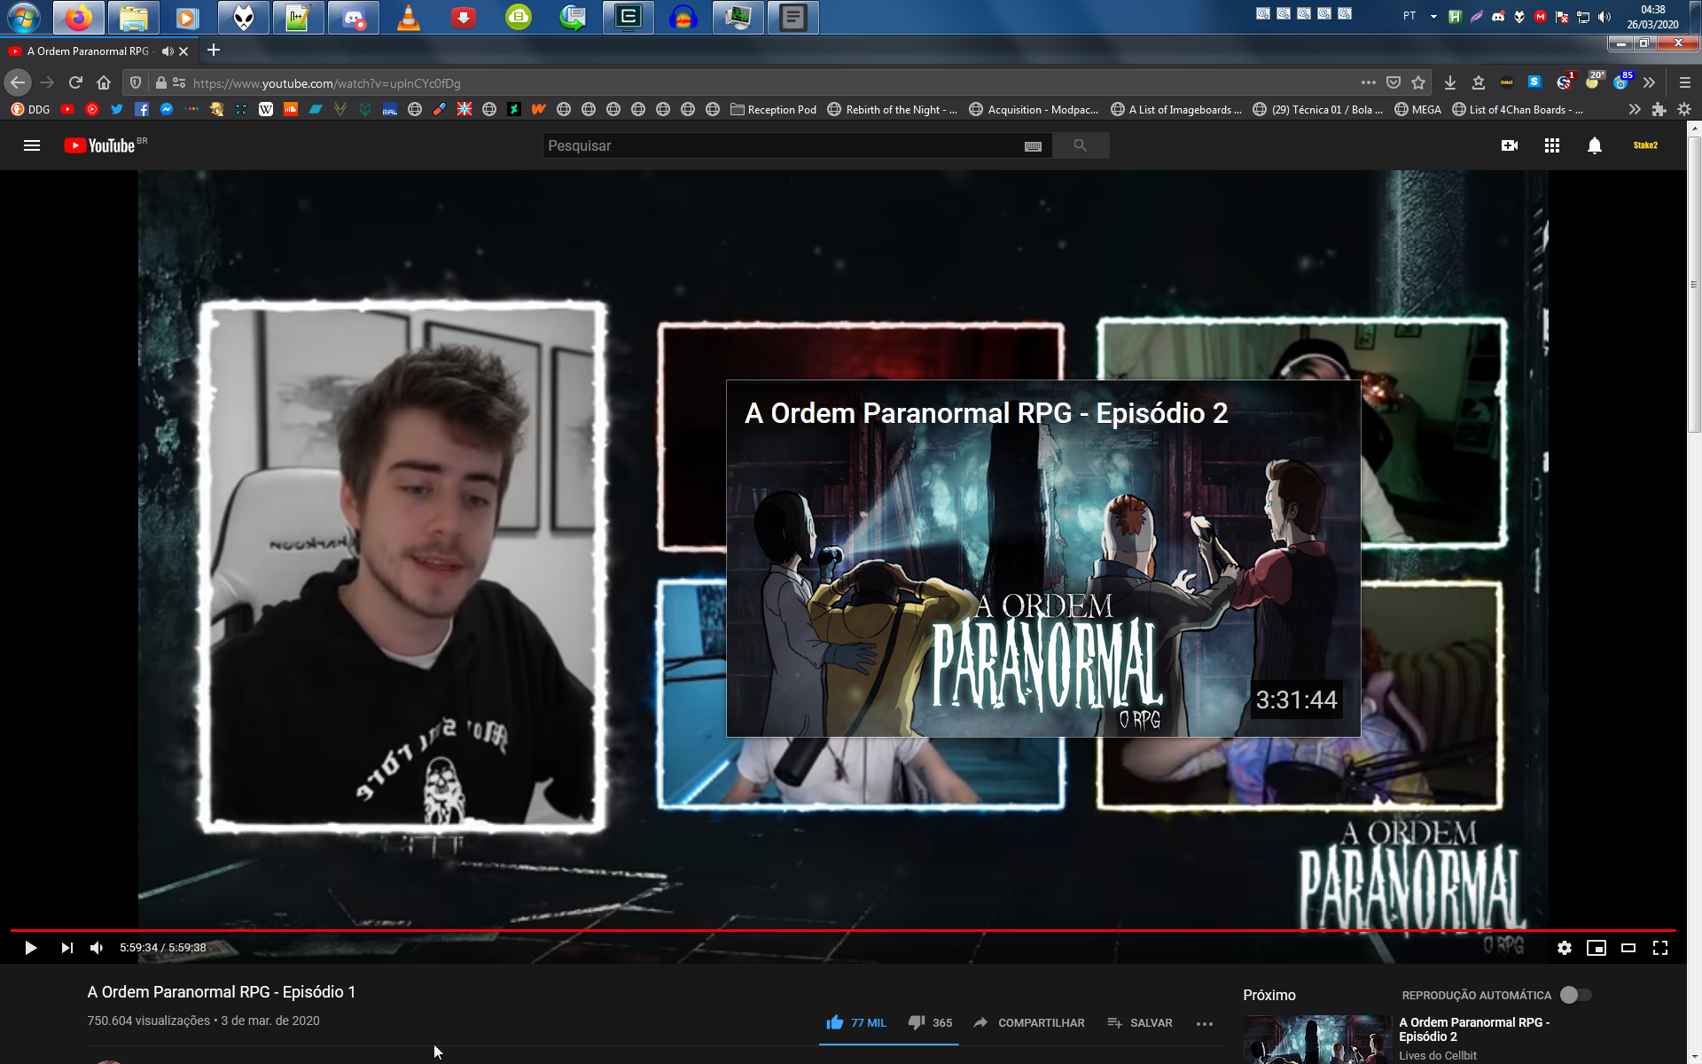Click SALVAR to save the video
1702x1064 pixels.
click(x=1140, y=1022)
